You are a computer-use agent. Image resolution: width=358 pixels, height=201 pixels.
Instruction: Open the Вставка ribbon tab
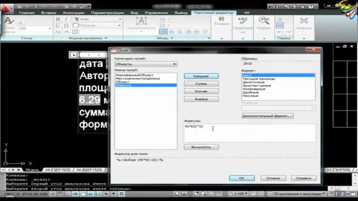(x=49, y=13)
